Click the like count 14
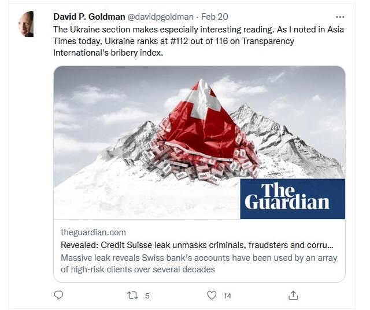 point(227,296)
